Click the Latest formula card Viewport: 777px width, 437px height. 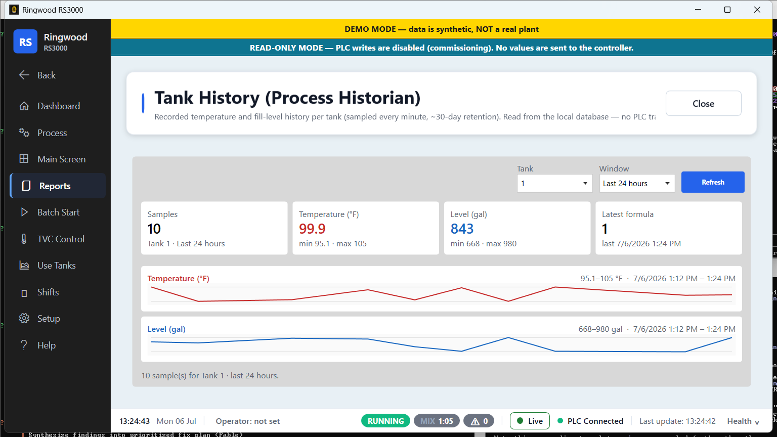coord(669,228)
